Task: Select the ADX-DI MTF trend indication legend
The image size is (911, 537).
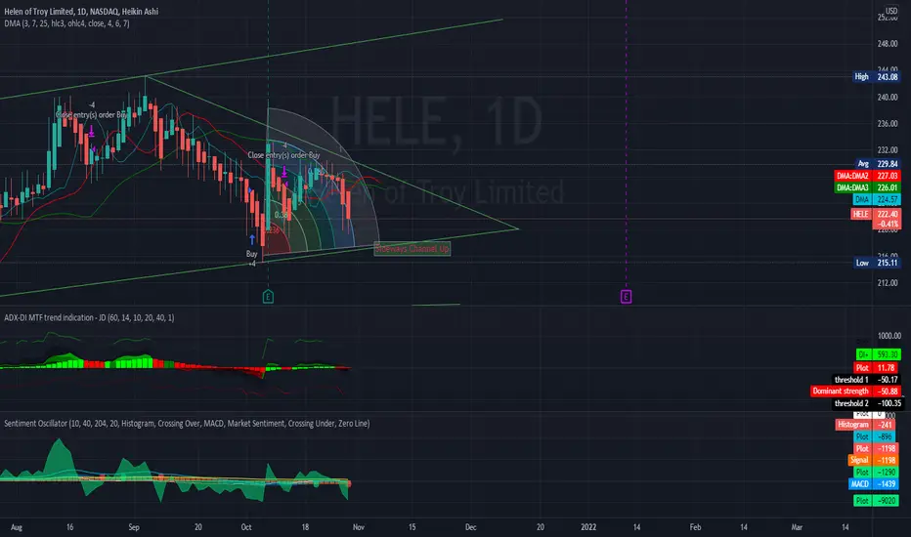Action: (89, 317)
